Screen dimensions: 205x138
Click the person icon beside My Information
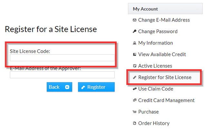click(134, 43)
